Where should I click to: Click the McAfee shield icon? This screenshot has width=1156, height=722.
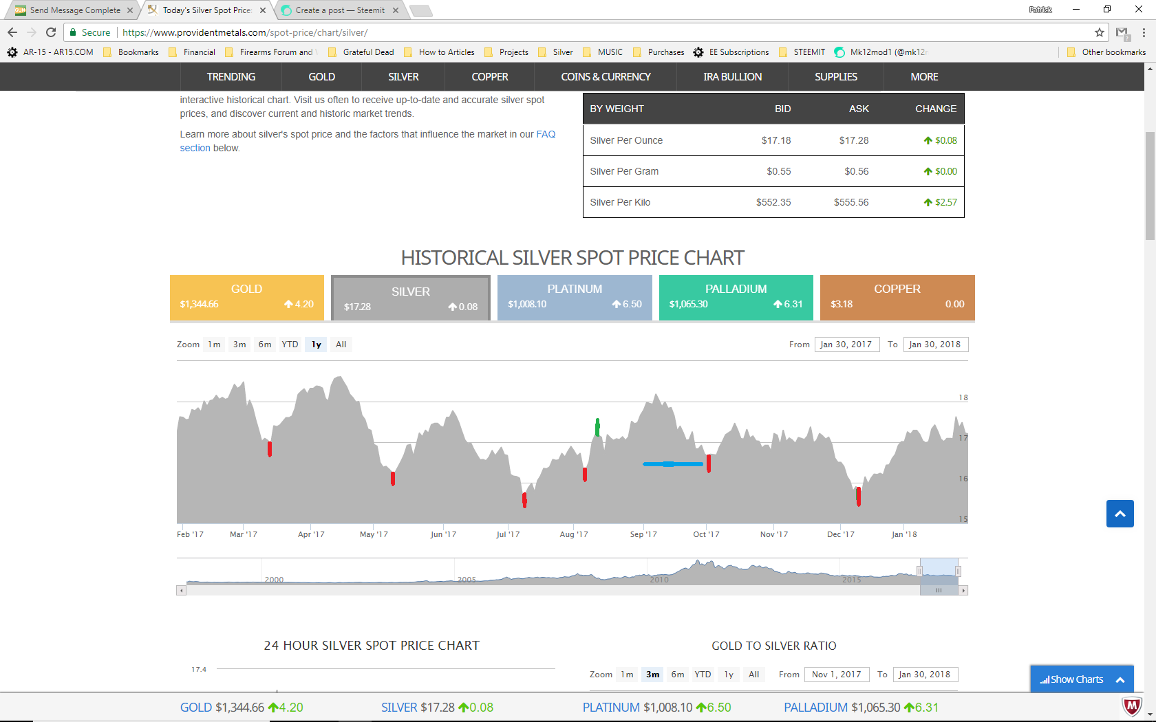coord(1131,706)
